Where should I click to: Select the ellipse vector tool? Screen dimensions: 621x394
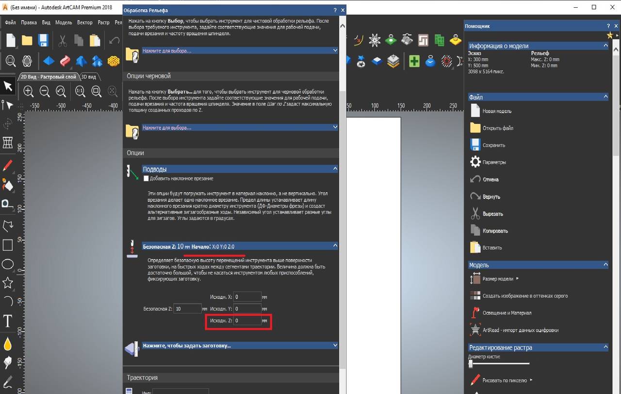[8, 264]
